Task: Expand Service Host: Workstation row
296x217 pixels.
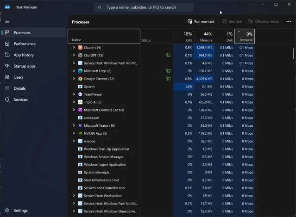Action: click(74, 196)
